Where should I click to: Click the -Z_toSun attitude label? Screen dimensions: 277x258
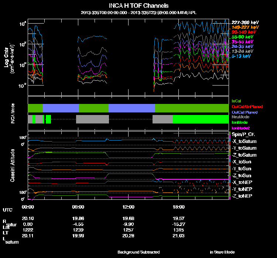pyautogui.click(x=242, y=175)
